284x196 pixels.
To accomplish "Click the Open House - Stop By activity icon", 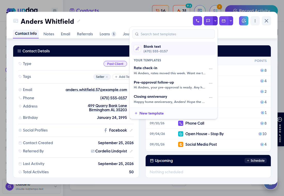I will (x=180, y=134).
